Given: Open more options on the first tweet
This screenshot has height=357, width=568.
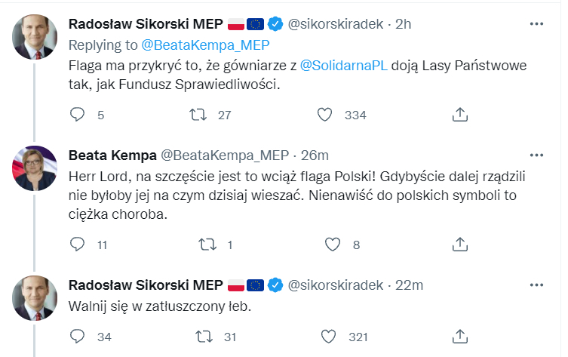Looking at the screenshot, I should 536,24.
